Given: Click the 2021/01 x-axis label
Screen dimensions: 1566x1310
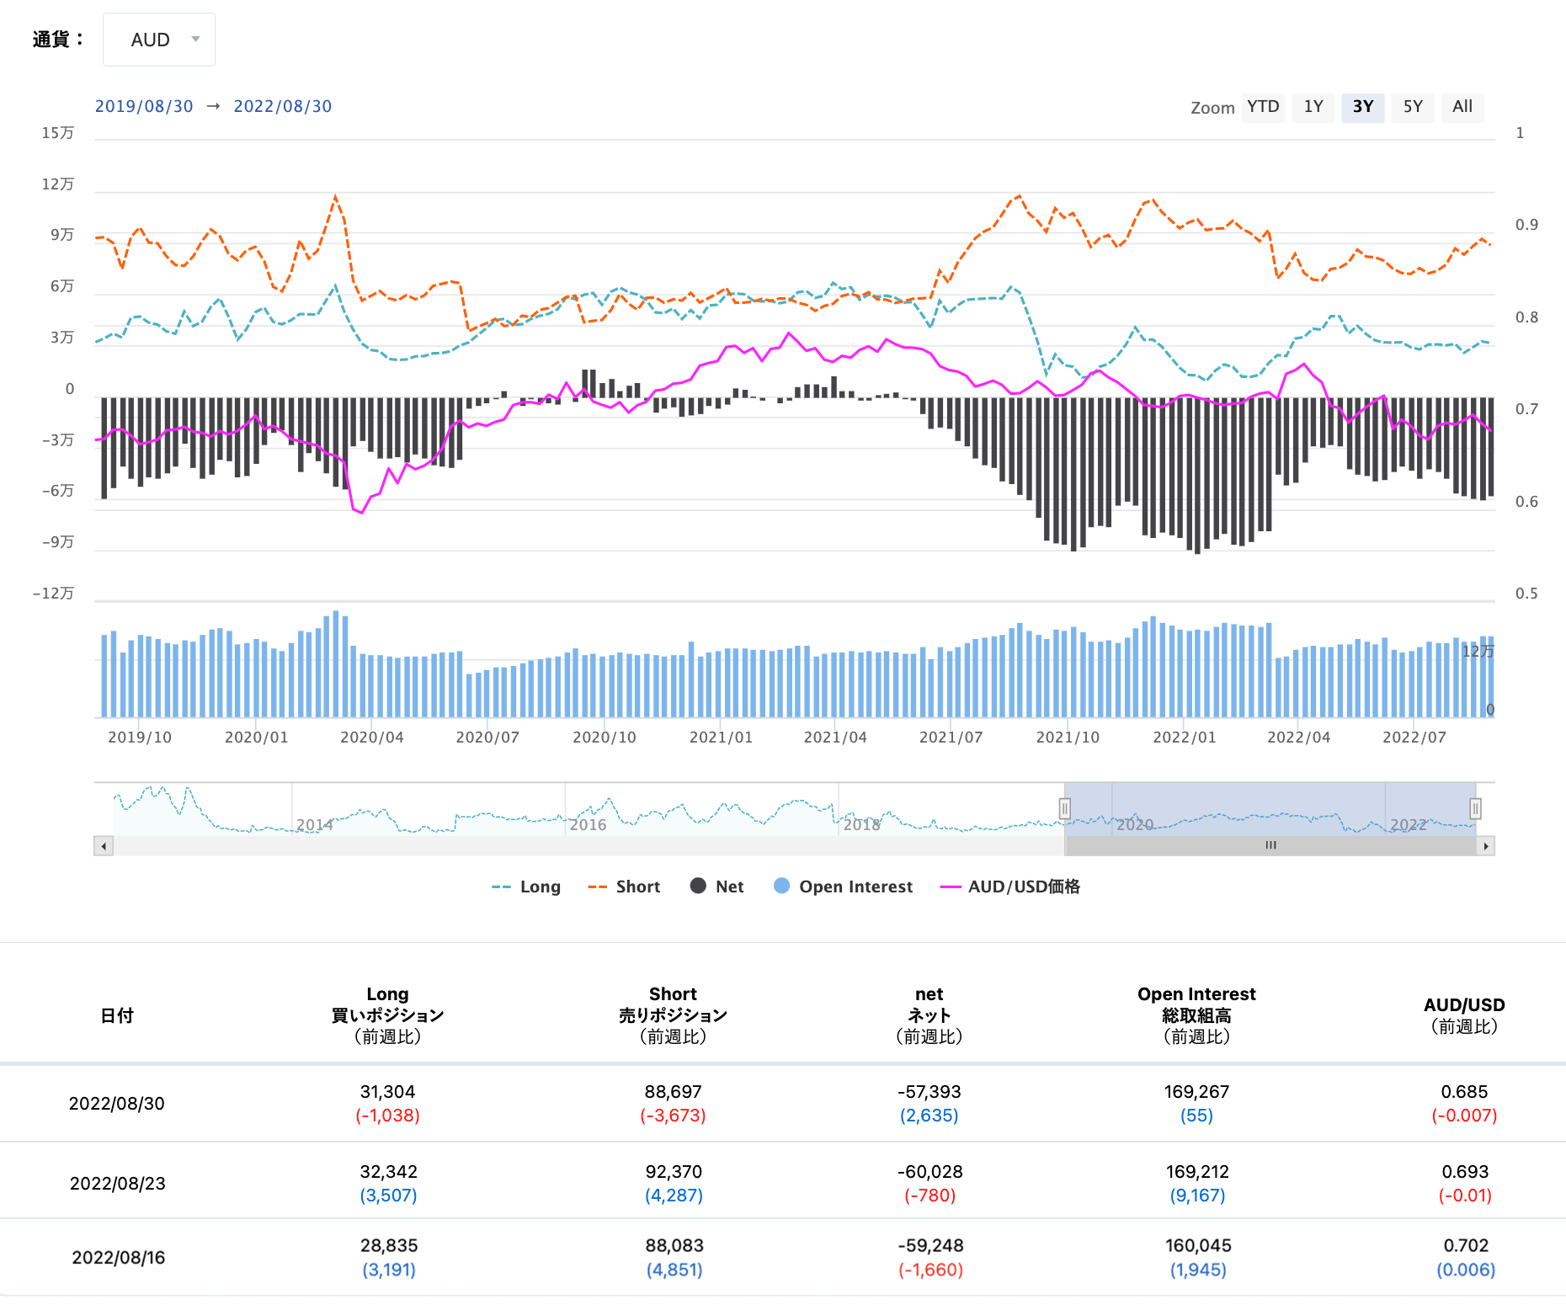Looking at the screenshot, I should [721, 738].
